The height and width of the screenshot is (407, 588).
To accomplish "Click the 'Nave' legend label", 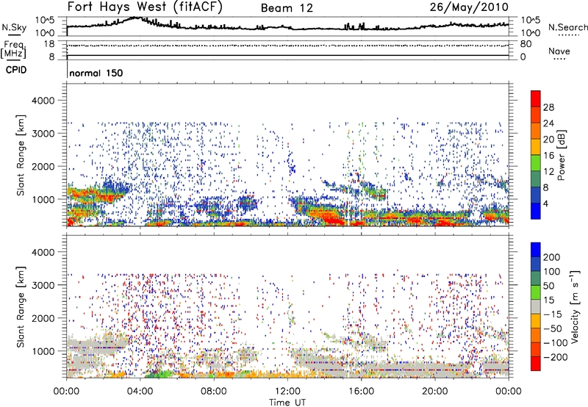I will [559, 51].
